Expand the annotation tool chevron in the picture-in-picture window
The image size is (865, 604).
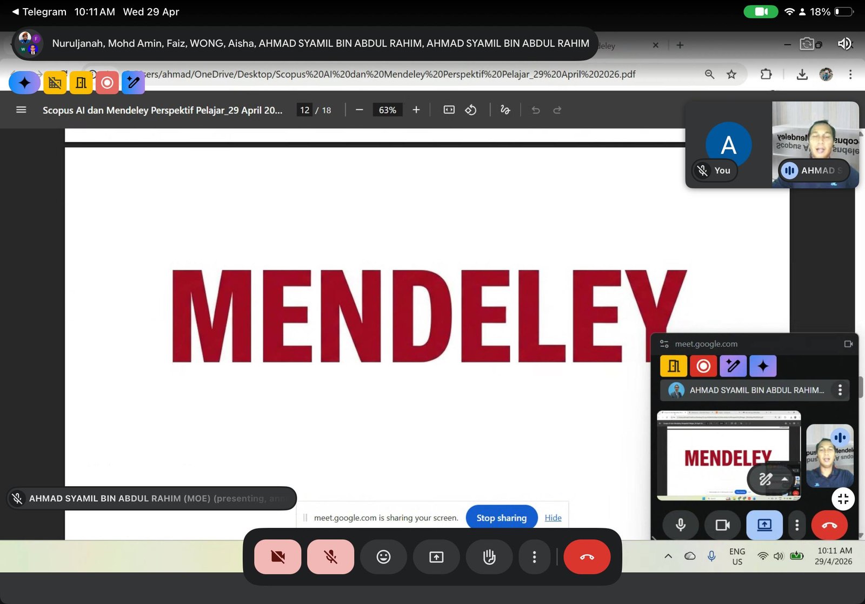pos(784,479)
